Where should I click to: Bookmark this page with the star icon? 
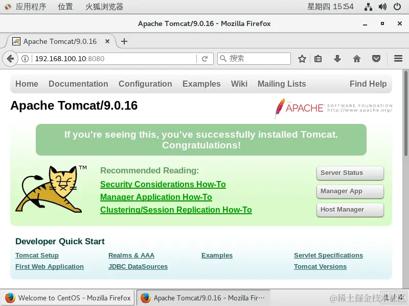(302, 59)
